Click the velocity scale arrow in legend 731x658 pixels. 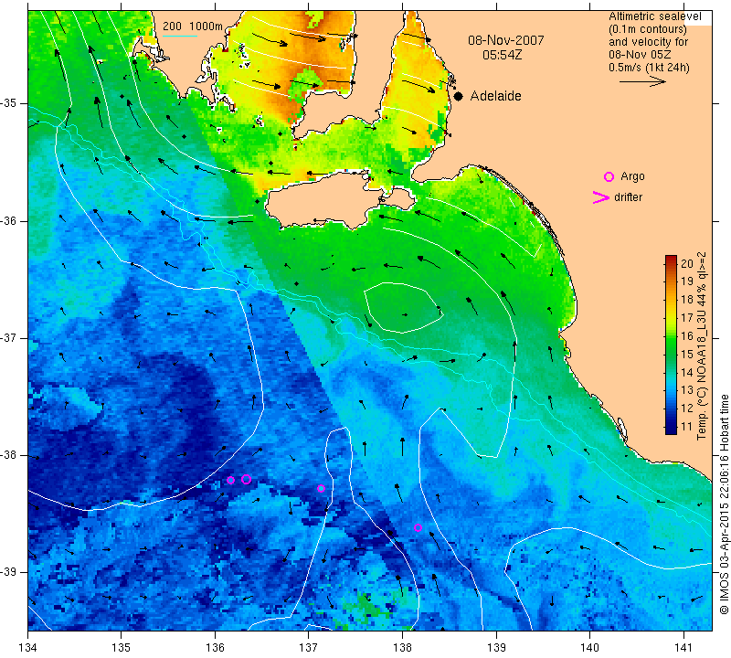click(x=642, y=81)
